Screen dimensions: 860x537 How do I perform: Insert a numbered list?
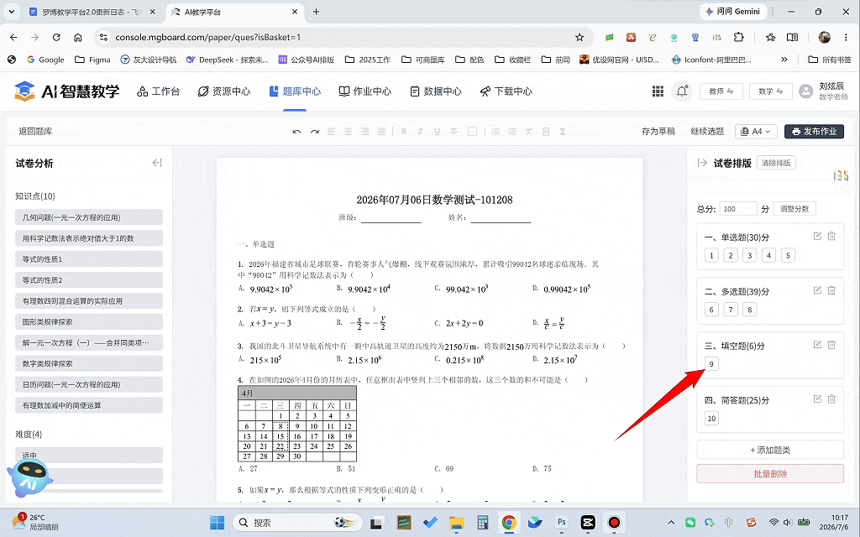point(496,132)
